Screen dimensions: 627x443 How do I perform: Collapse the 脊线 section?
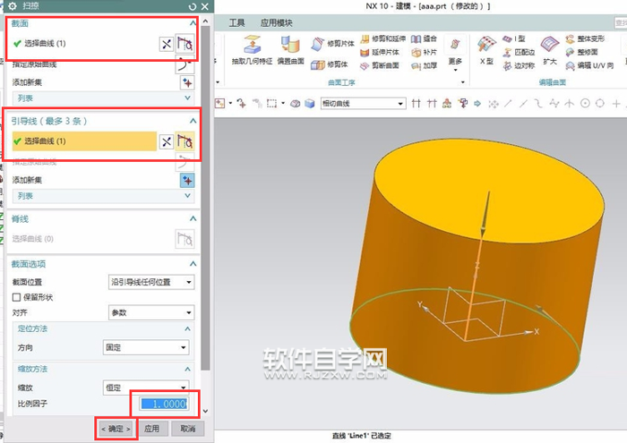click(x=193, y=218)
